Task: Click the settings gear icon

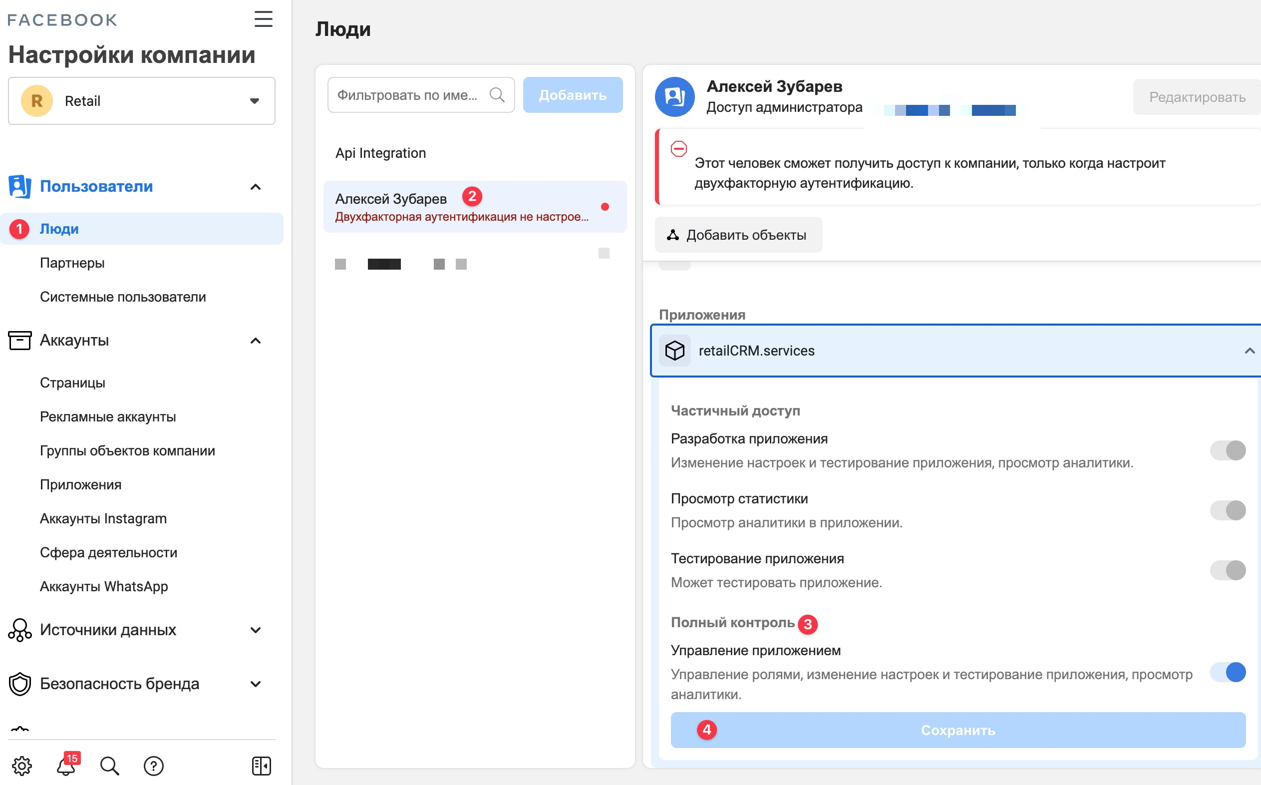Action: click(x=22, y=765)
